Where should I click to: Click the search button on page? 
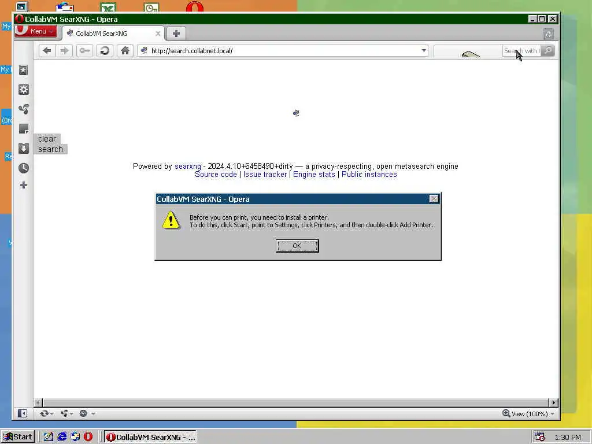click(x=50, y=149)
